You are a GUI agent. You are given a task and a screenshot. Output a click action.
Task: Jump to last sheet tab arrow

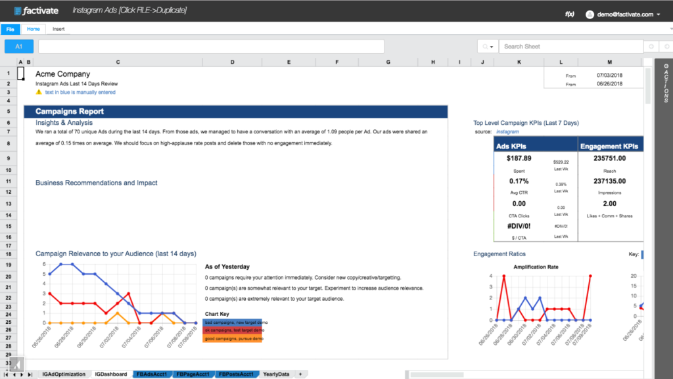(x=30, y=374)
